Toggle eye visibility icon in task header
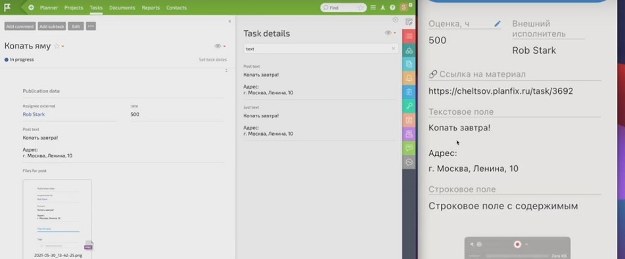 (x=218, y=46)
